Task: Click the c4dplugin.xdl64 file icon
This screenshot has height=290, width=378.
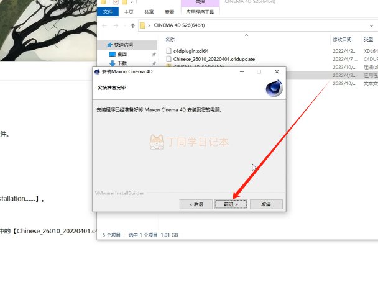Action: tap(168, 51)
